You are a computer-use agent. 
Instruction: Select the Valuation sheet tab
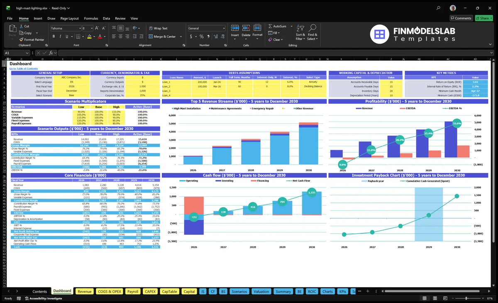[x=261, y=291]
